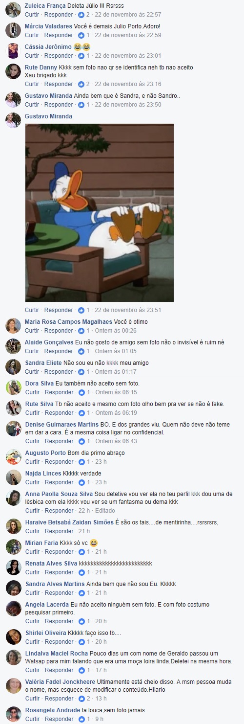
Task: Open Zuleica França's profile picture
Action: (13, 9)
